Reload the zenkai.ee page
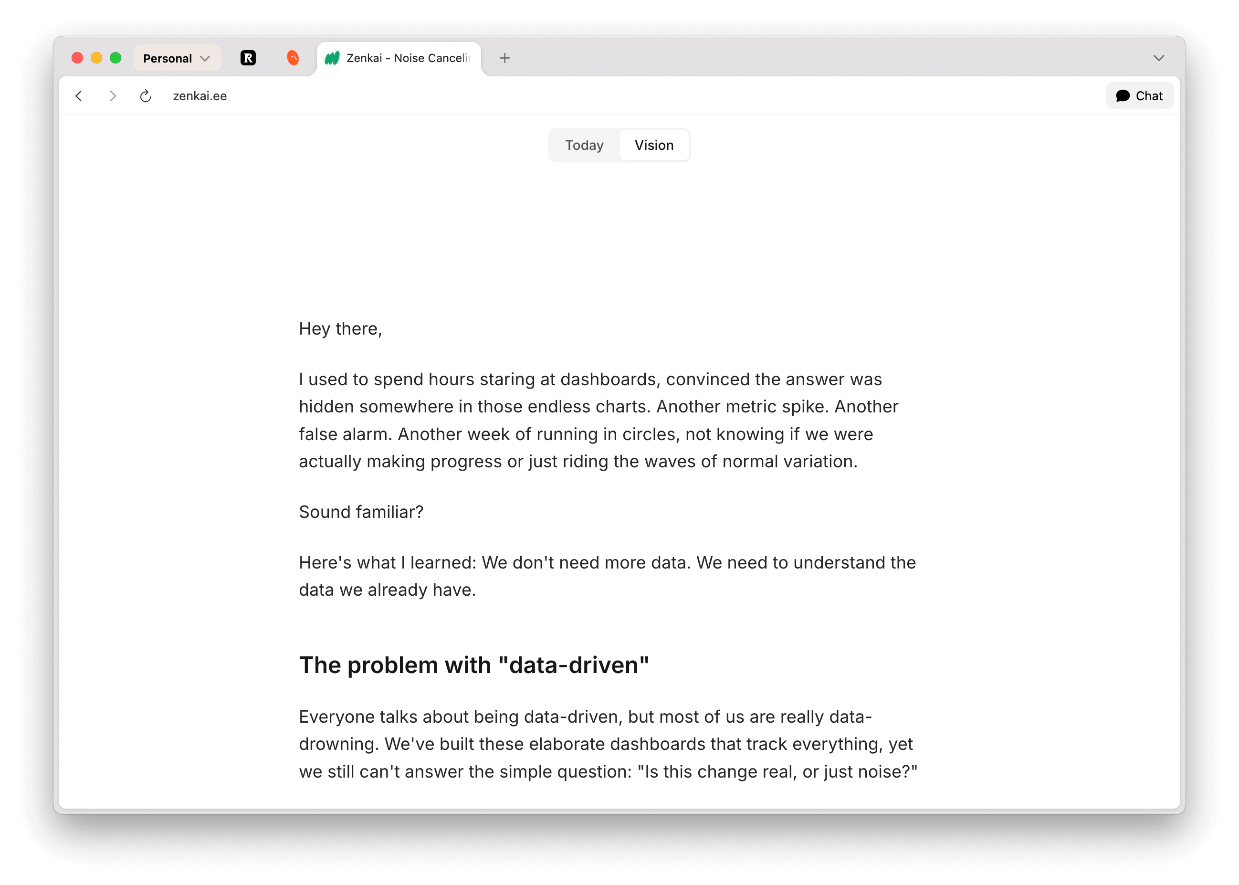Image resolution: width=1239 pixels, height=885 pixels. tap(146, 96)
